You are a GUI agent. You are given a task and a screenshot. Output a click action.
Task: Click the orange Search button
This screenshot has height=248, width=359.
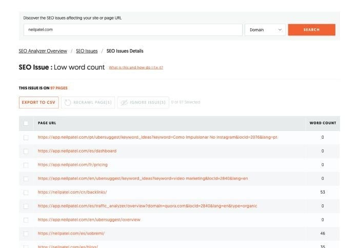point(312,30)
